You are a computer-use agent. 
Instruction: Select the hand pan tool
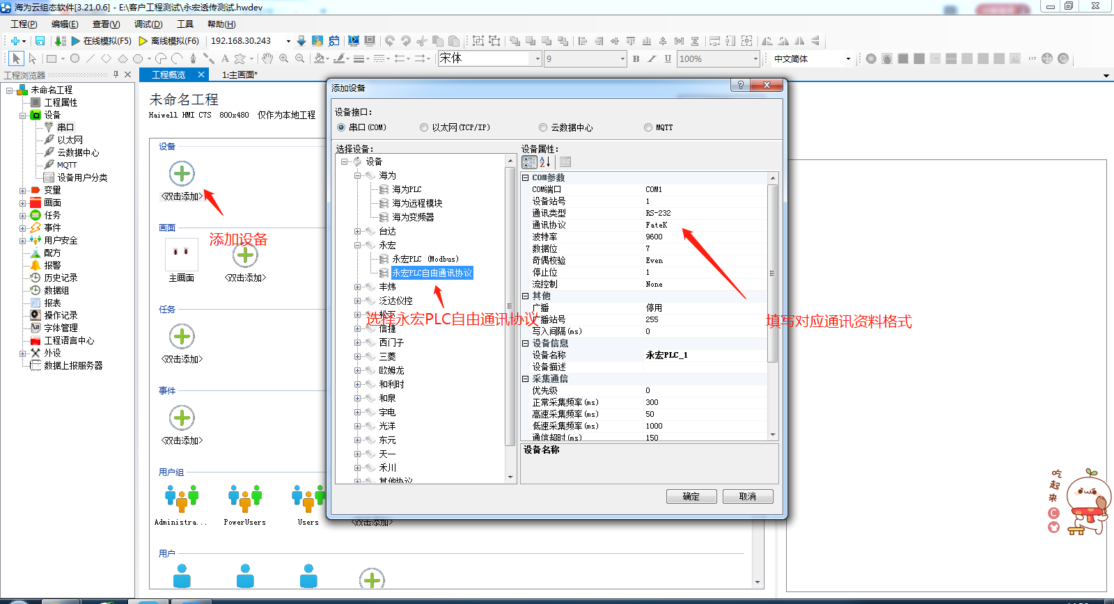tap(267, 58)
